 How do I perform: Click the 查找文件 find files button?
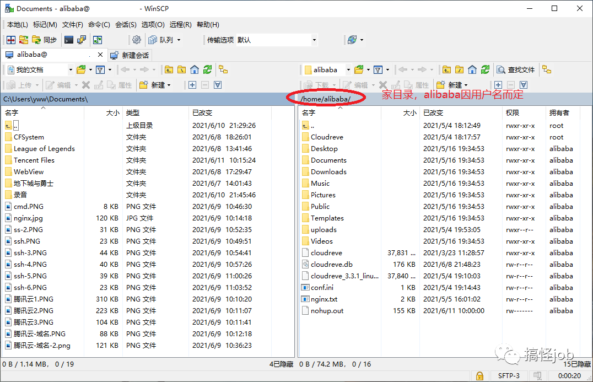pyautogui.click(x=516, y=69)
